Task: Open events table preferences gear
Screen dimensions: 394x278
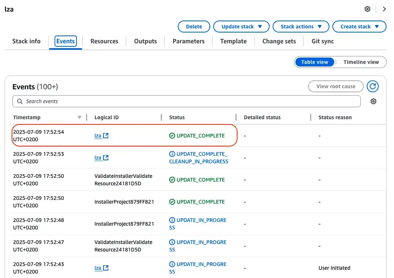Action: pos(373,101)
